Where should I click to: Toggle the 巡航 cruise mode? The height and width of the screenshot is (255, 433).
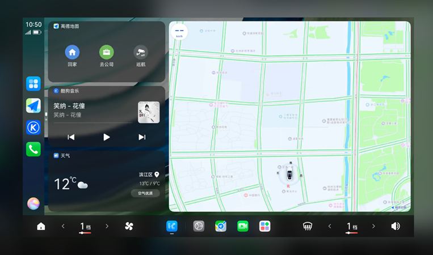point(141,53)
